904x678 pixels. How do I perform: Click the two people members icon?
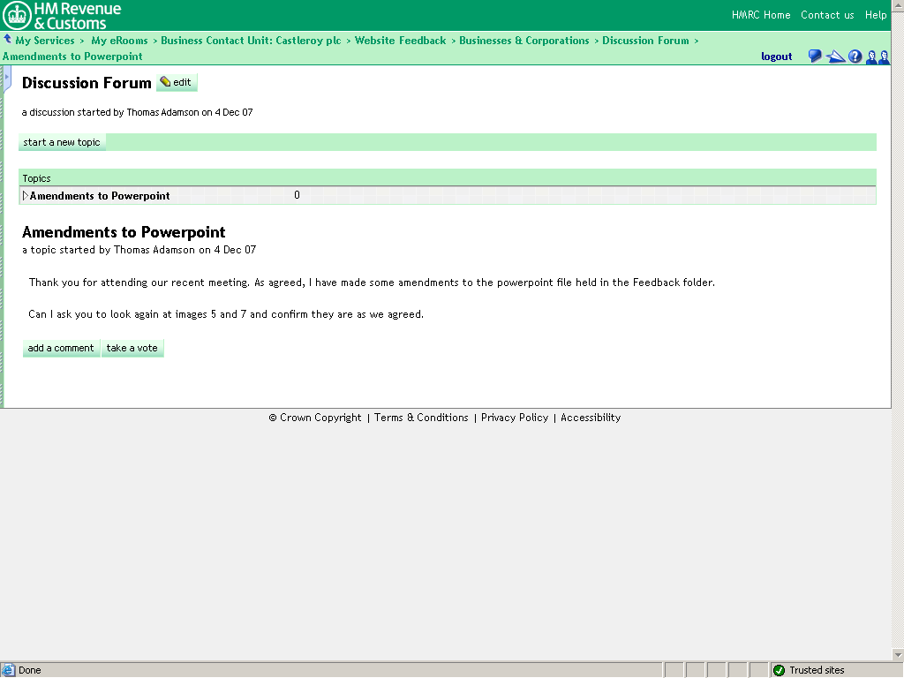[x=878, y=56]
